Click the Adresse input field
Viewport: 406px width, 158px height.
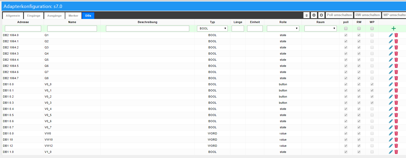coord(23,28)
